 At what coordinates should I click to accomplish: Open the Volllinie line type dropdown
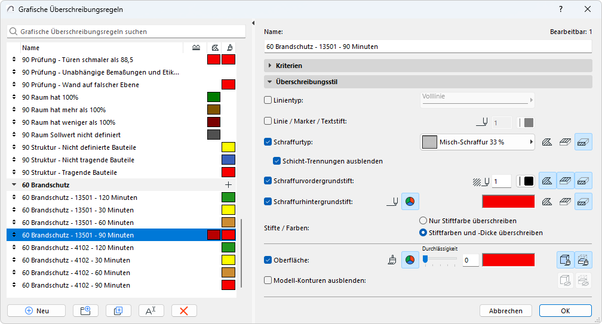tap(477, 99)
